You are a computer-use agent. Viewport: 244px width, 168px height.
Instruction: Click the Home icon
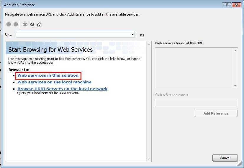pos(39,24)
